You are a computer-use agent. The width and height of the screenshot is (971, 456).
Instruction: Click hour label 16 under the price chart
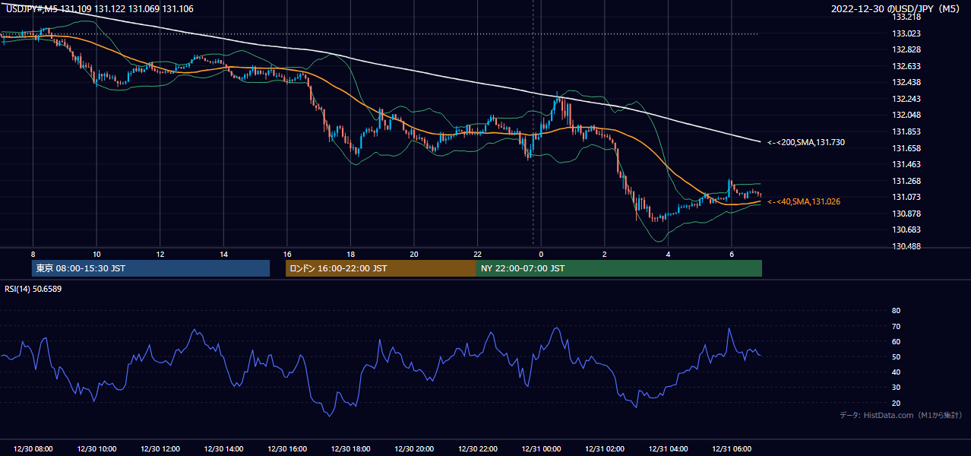tap(287, 254)
